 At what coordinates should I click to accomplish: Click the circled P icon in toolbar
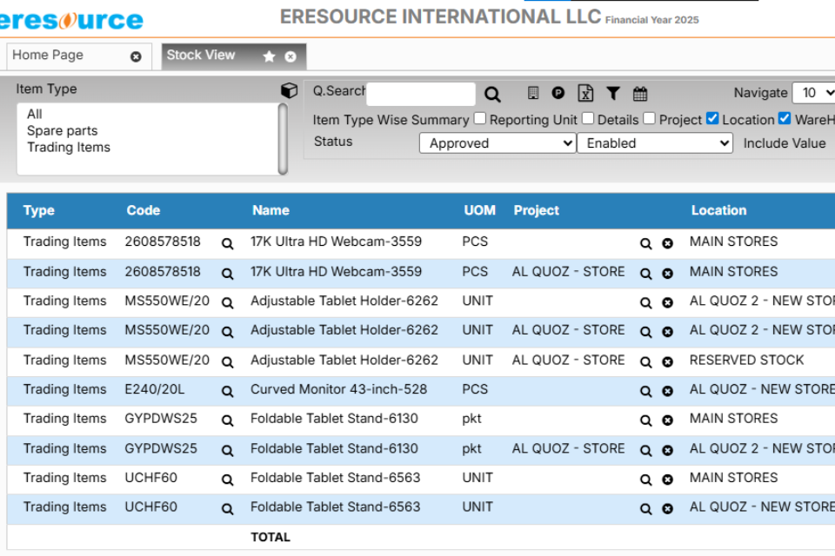pos(558,93)
